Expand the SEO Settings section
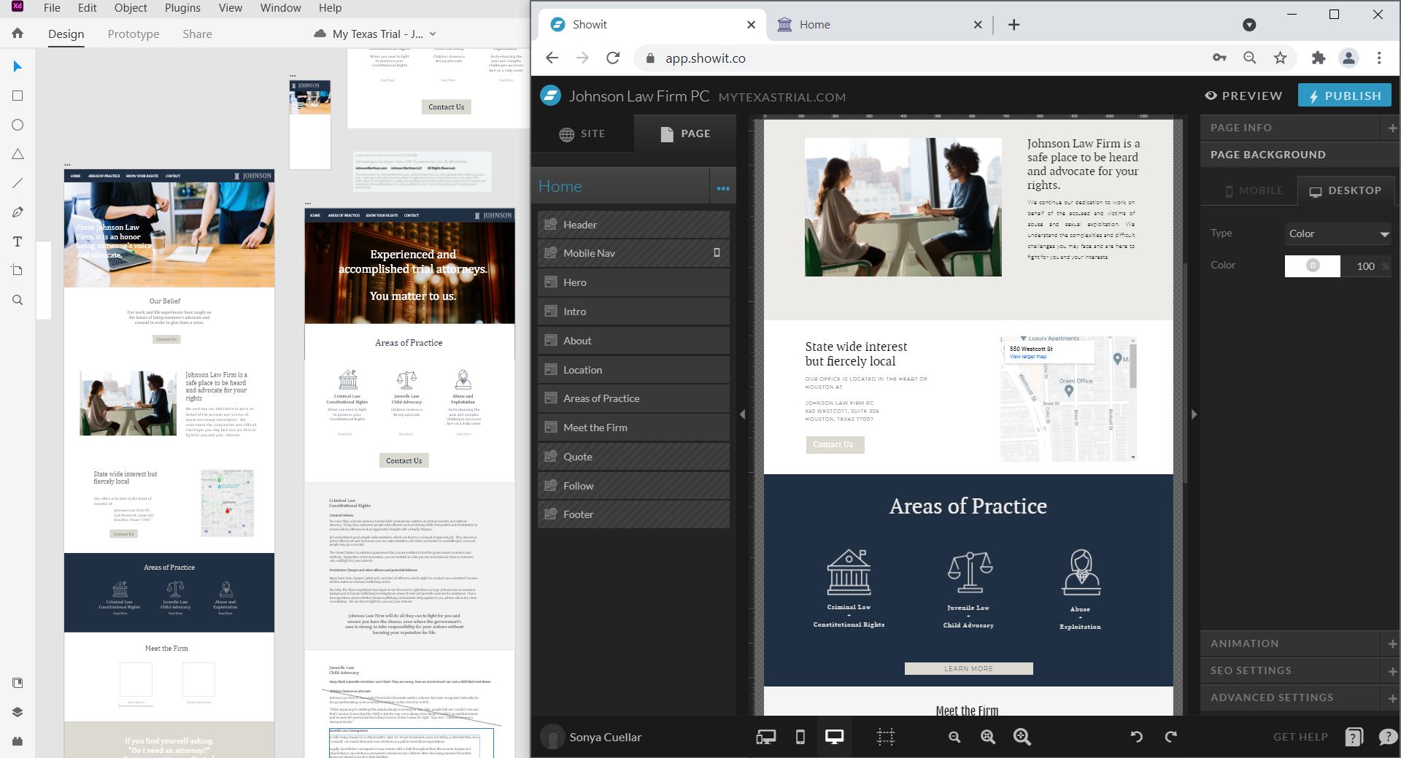The width and height of the screenshot is (1401, 758). point(1392,670)
